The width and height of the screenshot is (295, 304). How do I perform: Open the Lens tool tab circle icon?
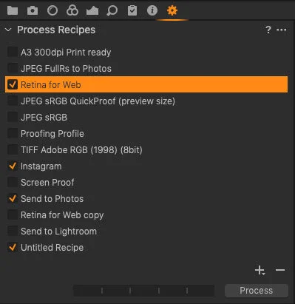[52, 10]
